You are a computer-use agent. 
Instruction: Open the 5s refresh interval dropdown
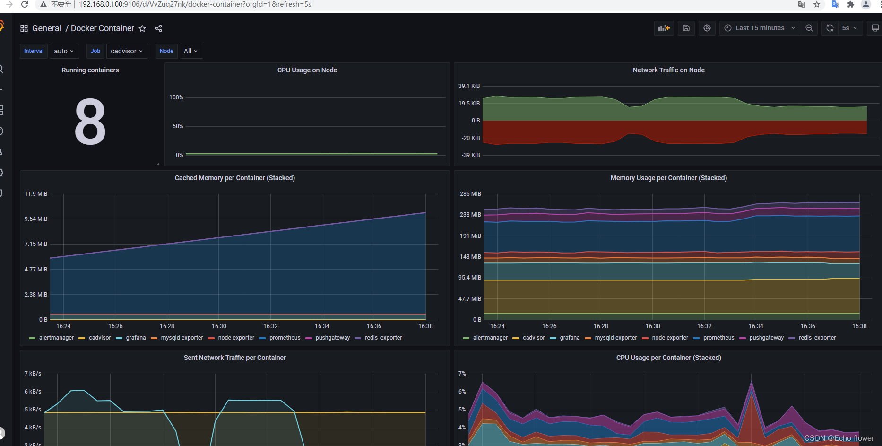(x=849, y=28)
